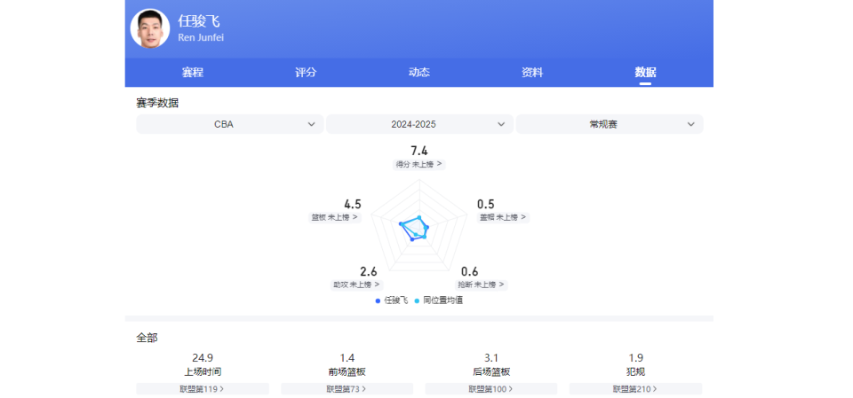This screenshot has height=398, width=853.
Task: Open 联盟第119 ranking under 上场时间
Action: pyautogui.click(x=203, y=389)
